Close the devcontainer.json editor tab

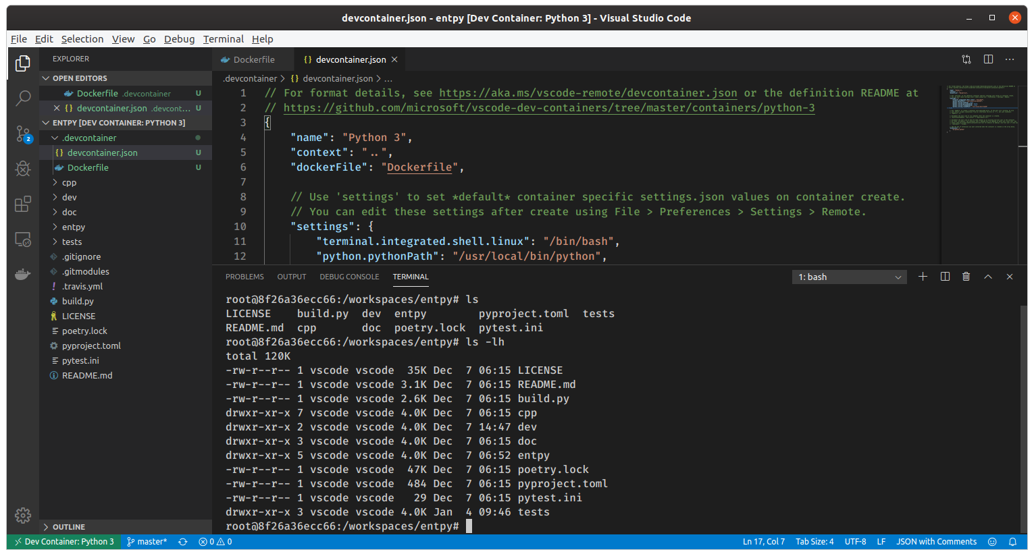click(394, 59)
